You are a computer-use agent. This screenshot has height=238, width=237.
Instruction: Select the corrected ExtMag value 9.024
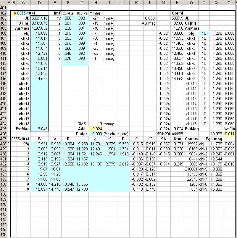tap(177, 129)
